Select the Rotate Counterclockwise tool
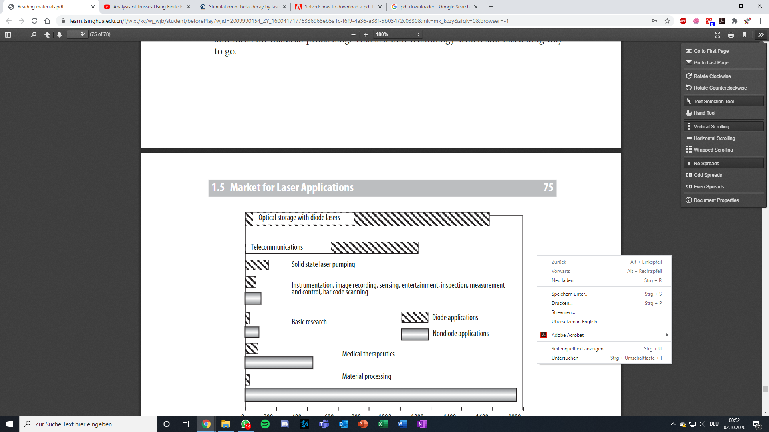 click(x=719, y=88)
